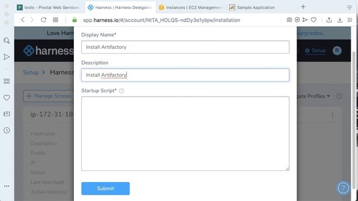358x201 pixels.
Task: Click the send flow arrow icon in address bar
Action: (305, 20)
